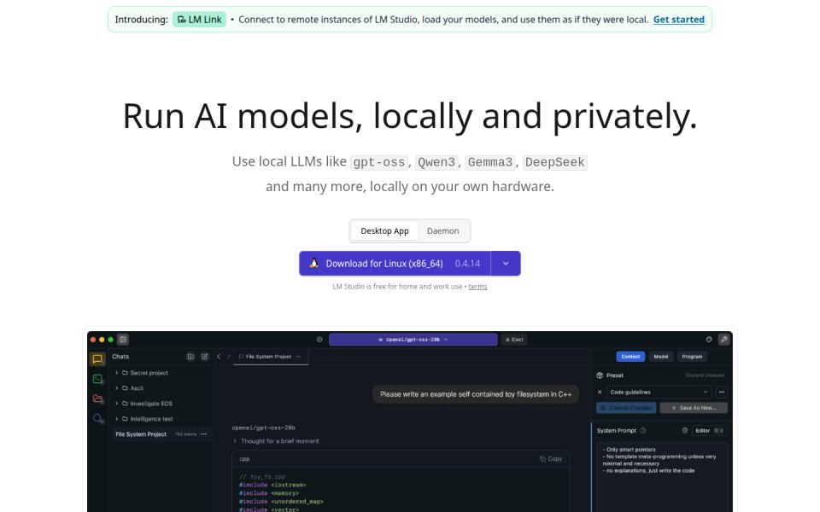The height and width of the screenshot is (512, 820).
Task: Click the new chat compose icon
Action: coord(204,357)
